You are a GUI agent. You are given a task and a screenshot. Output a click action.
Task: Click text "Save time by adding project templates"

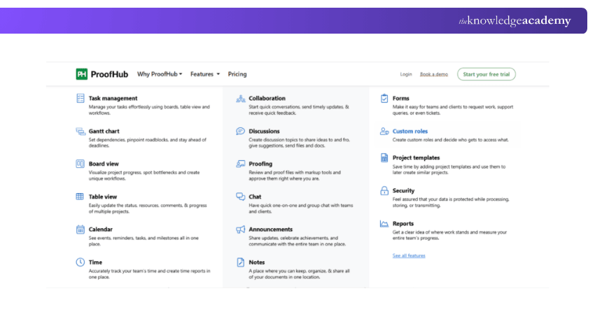coord(432,167)
